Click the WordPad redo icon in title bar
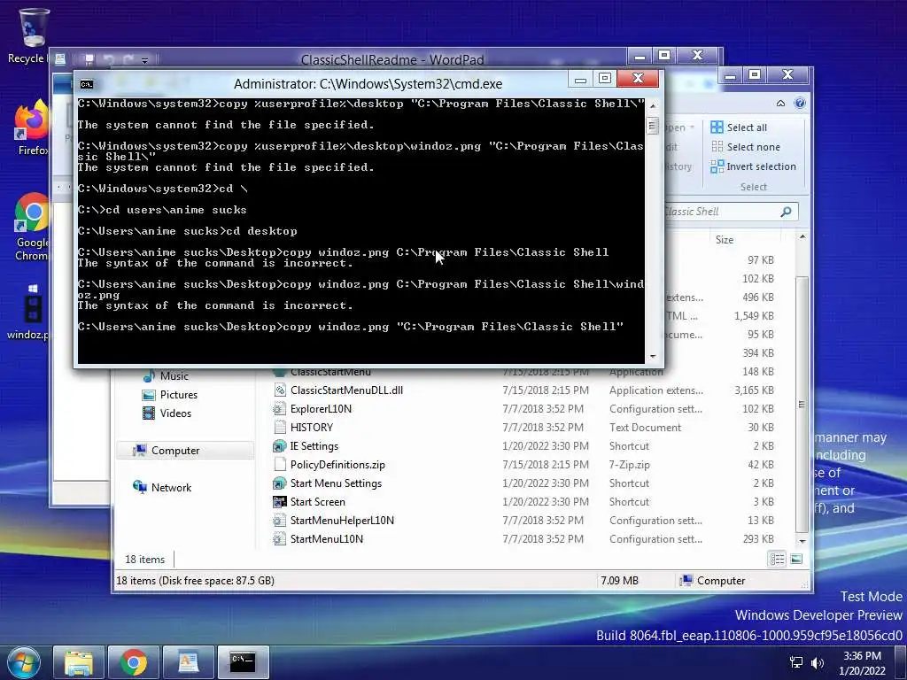Image resolution: width=907 pixels, height=680 pixels. tap(128, 59)
